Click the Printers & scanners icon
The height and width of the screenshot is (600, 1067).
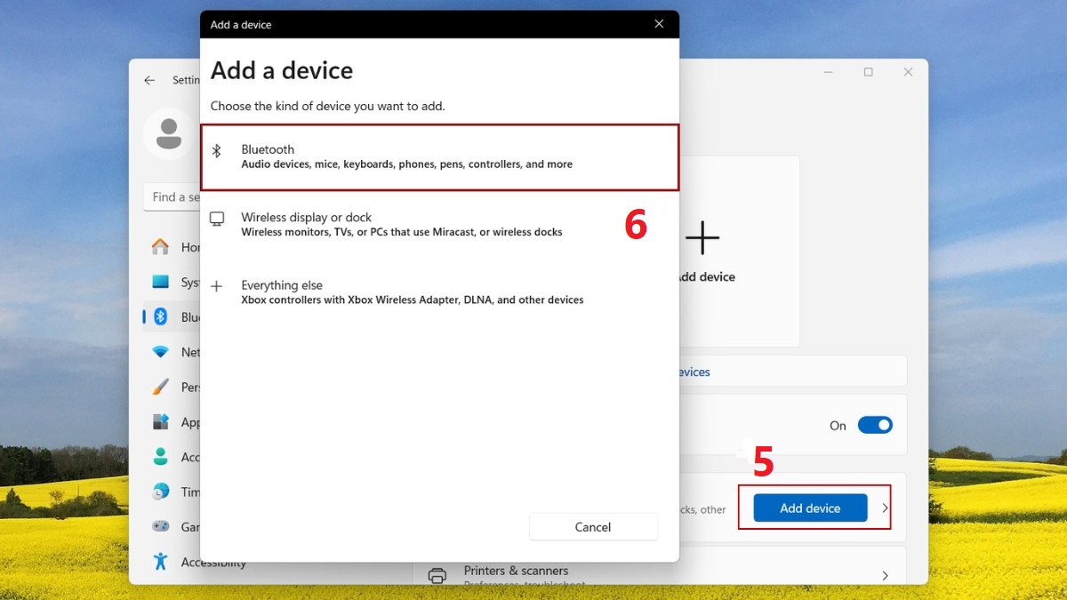pyautogui.click(x=437, y=576)
